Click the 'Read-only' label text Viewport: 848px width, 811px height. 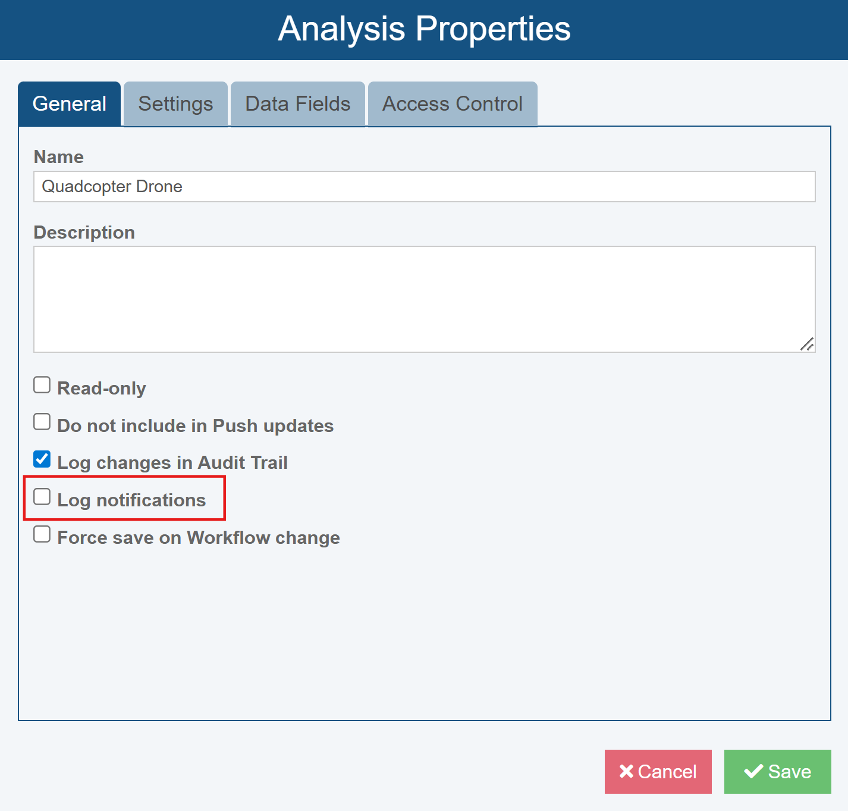(102, 389)
